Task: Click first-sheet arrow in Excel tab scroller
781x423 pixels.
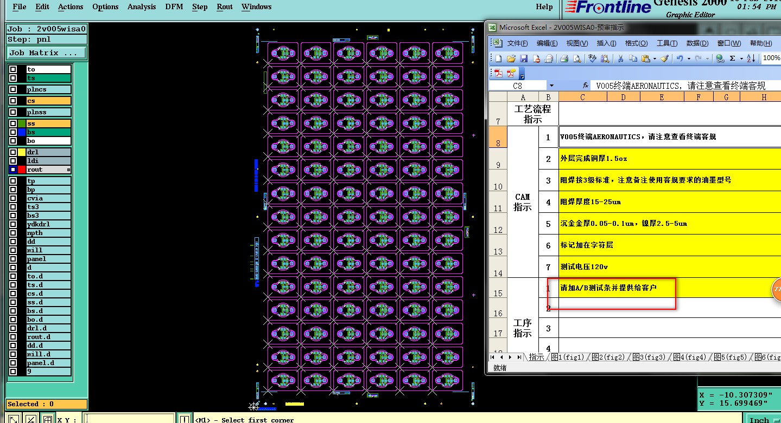Action: (x=493, y=357)
